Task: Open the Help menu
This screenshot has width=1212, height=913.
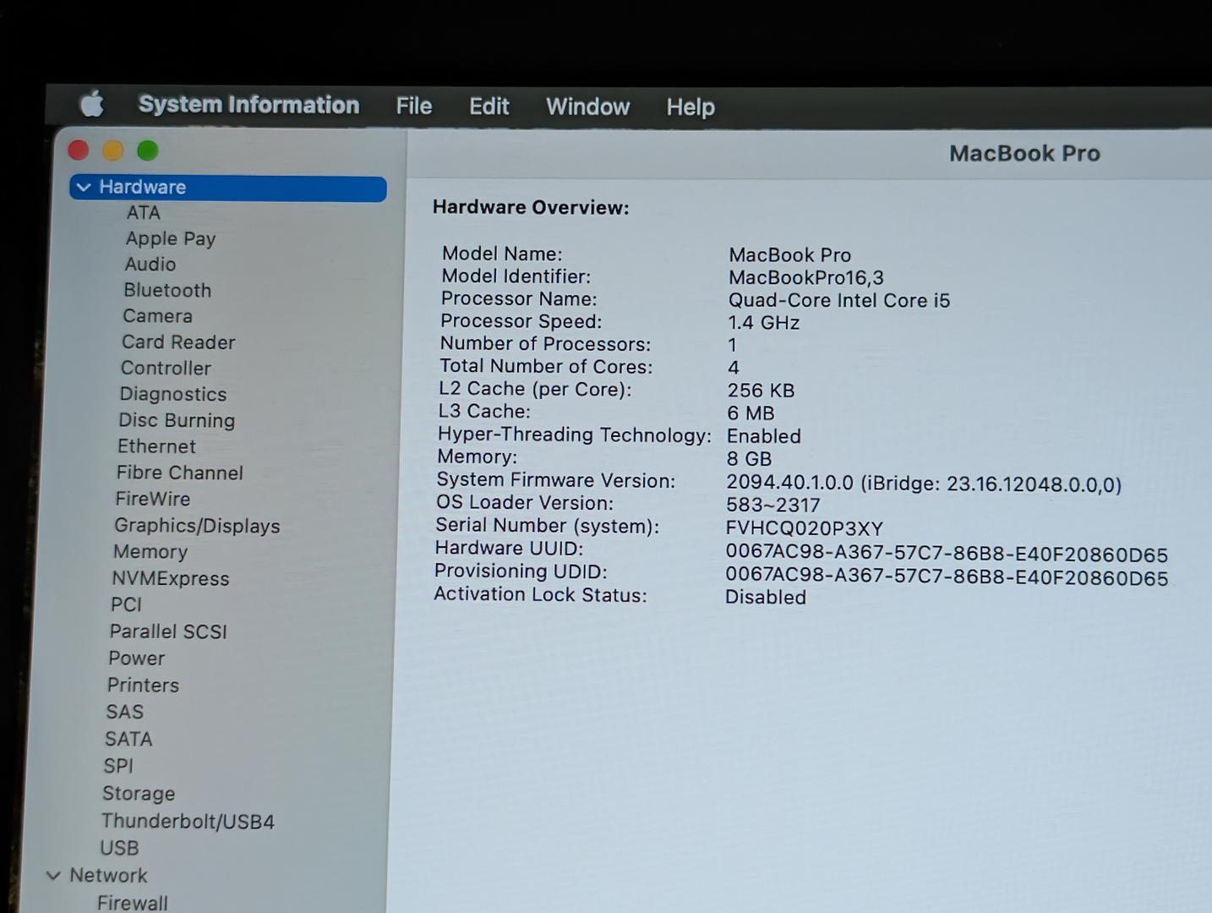Action: pos(690,107)
